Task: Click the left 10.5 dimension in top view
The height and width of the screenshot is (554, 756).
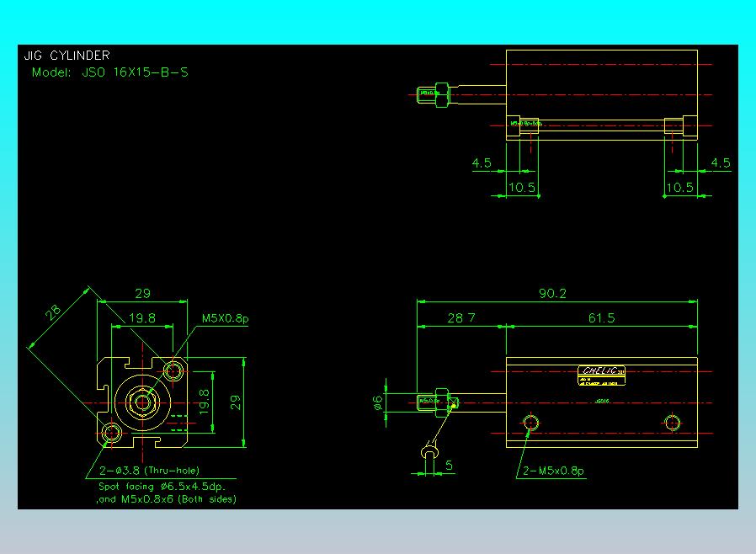Action: 522,187
